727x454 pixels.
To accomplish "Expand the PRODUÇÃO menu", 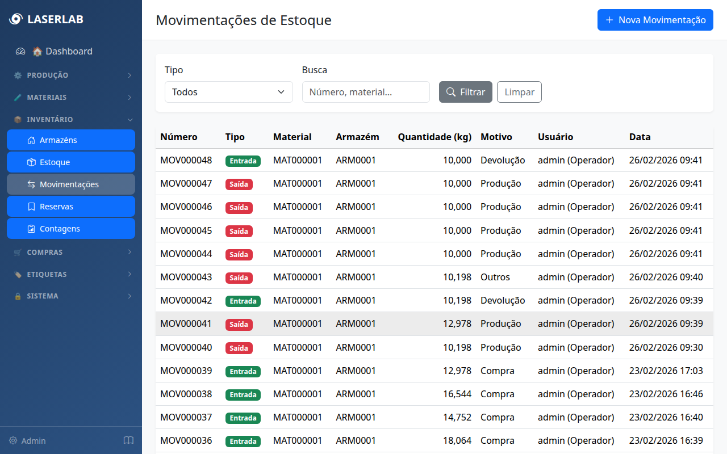I will pos(71,75).
